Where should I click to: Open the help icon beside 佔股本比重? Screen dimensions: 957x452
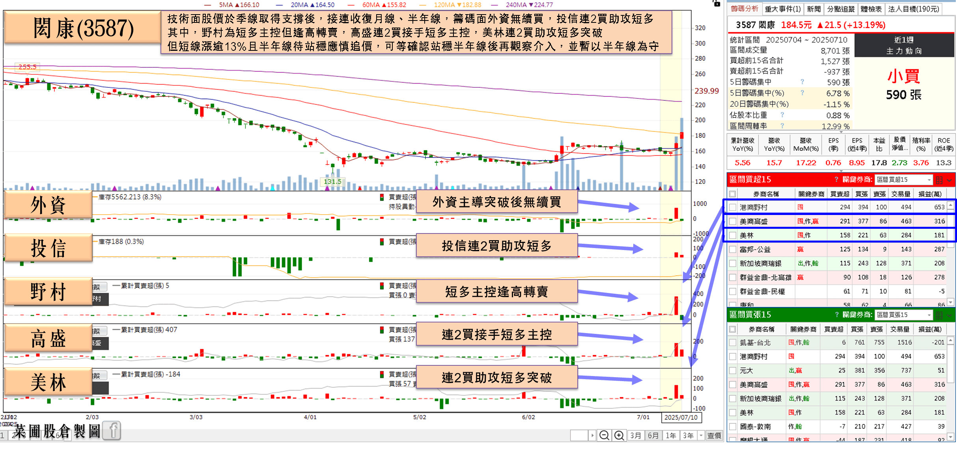[782, 115]
